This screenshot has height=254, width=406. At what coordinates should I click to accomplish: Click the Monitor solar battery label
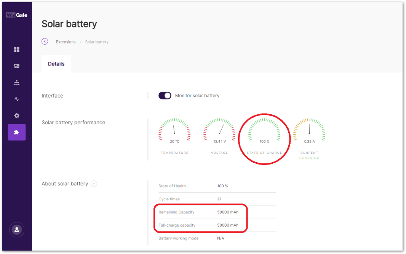point(197,96)
